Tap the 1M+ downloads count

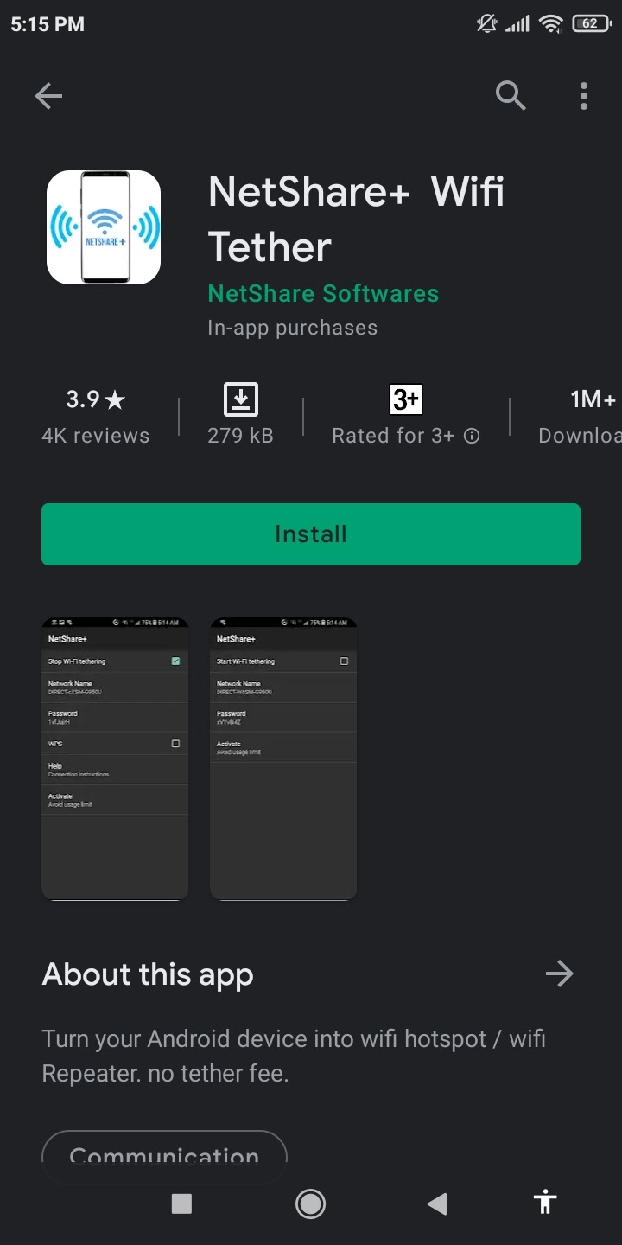593,399
